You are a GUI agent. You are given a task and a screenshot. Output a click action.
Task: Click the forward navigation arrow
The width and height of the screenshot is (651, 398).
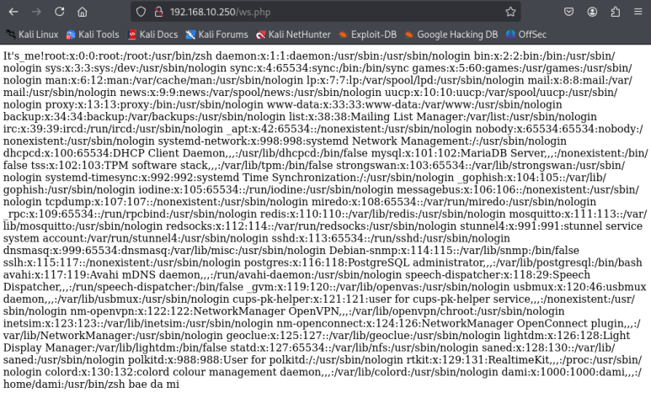[36, 12]
